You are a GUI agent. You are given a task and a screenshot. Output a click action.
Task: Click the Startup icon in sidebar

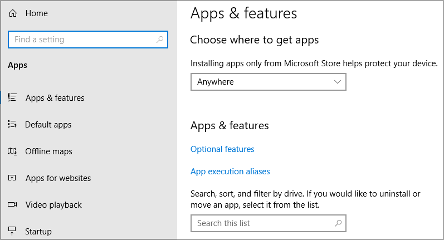click(12, 231)
